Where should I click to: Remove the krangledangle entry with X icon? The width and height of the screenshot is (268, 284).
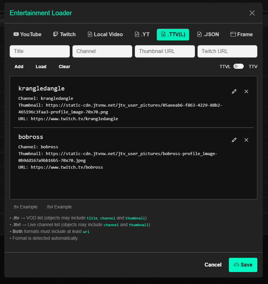pyautogui.click(x=246, y=91)
